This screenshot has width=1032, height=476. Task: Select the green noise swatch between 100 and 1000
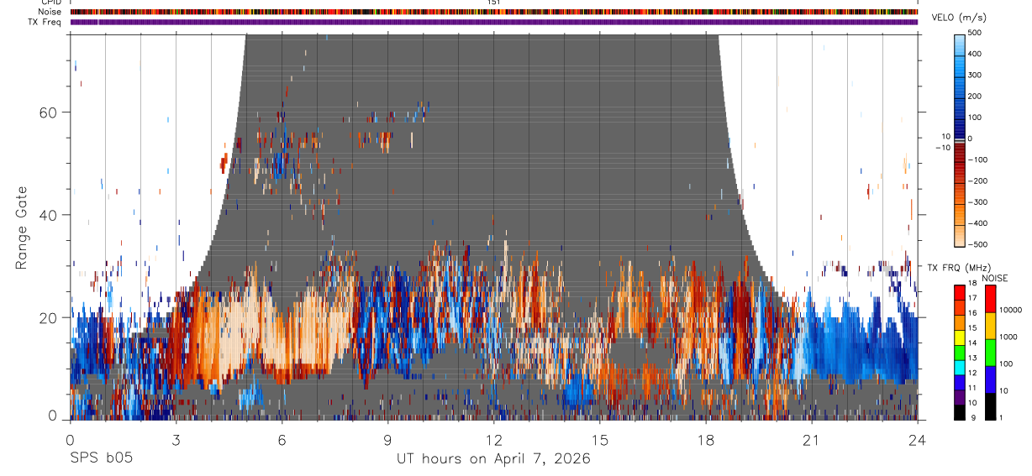(990, 353)
